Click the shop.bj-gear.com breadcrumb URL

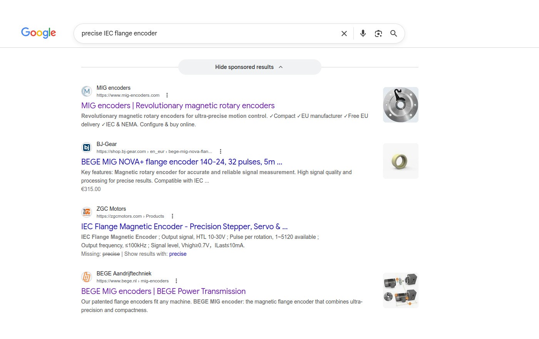pos(154,151)
